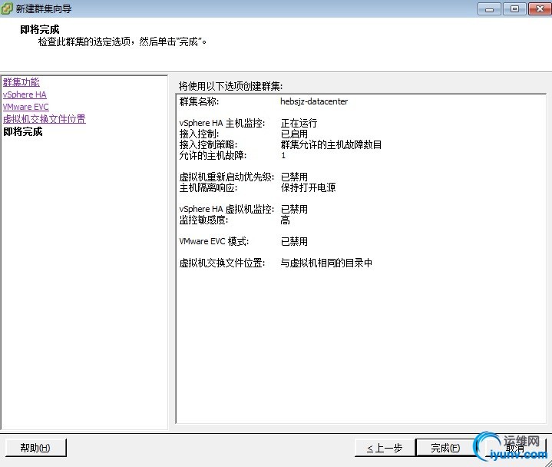Click the VMware EVC 模式 label

[214, 241]
